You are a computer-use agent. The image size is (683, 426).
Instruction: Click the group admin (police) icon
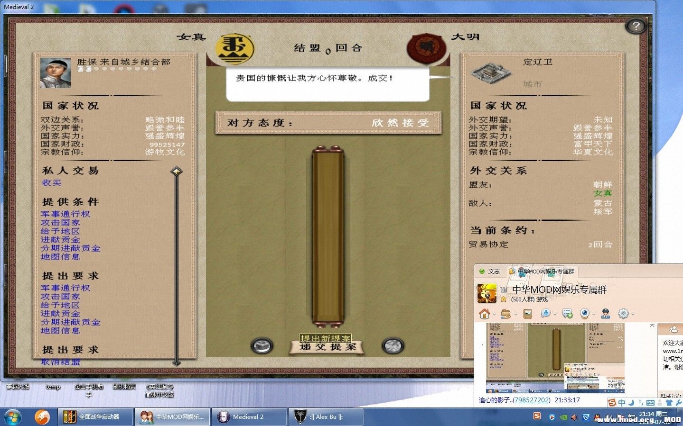pos(606,314)
